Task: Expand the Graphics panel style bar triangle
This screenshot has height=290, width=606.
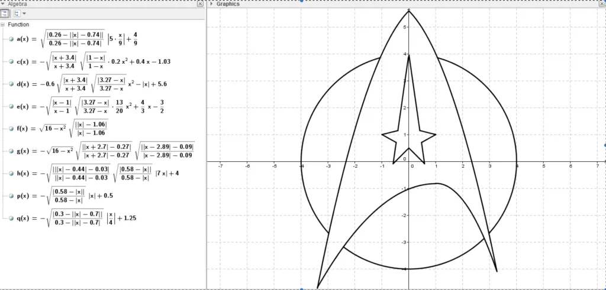Action: pyautogui.click(x=211, y=4)
